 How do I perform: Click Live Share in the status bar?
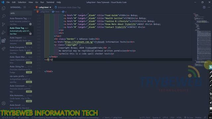tap(24, 118)
